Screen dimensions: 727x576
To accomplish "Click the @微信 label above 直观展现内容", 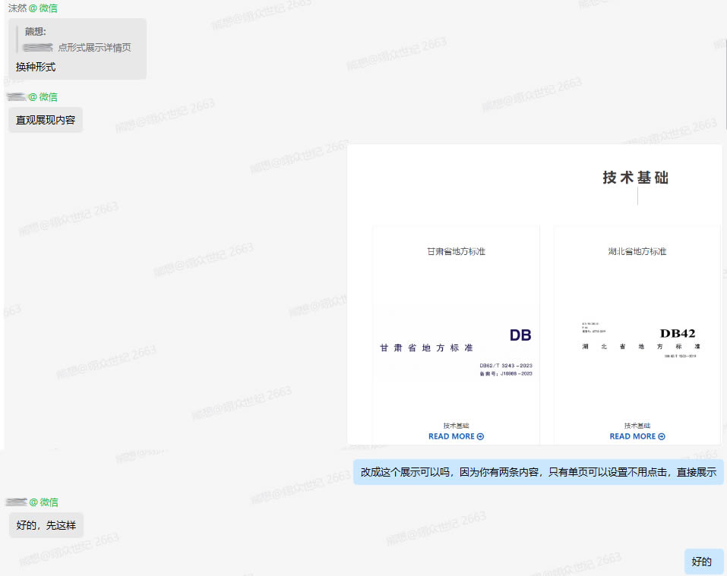I will point(43,96).
